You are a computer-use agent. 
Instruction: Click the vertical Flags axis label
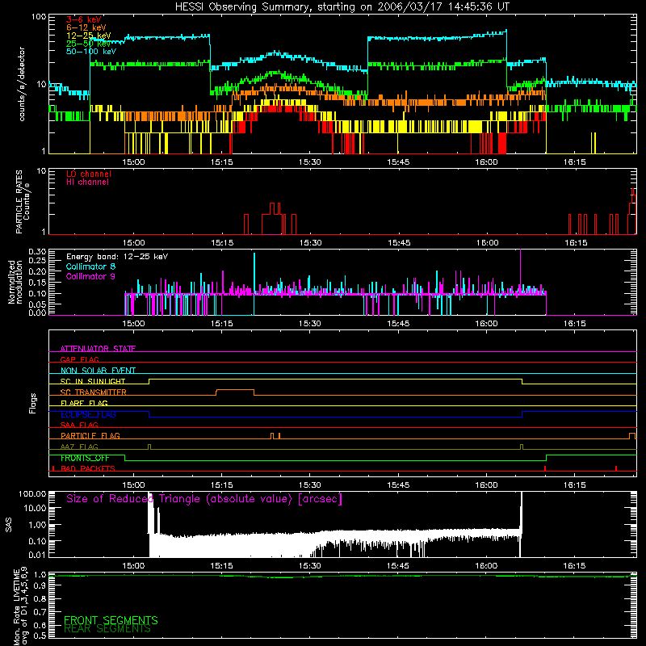point(33,403)
